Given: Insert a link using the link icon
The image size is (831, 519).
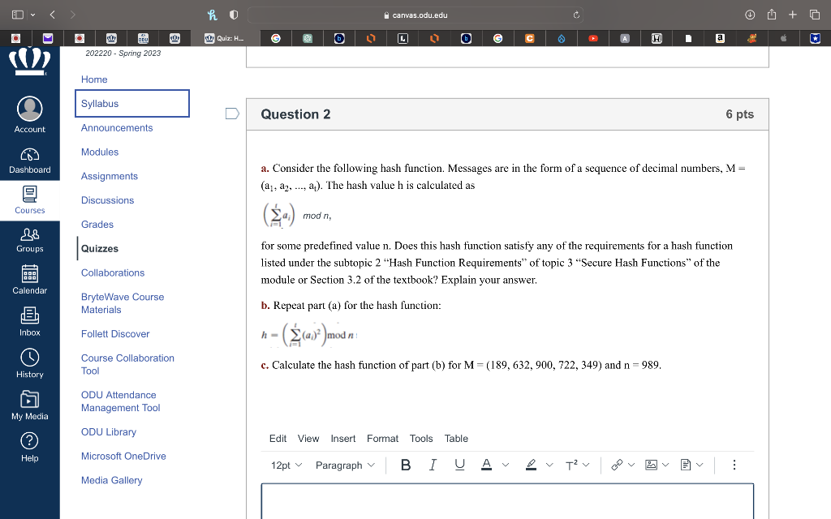Looking at the screenshot, I should tap(618, 465).
